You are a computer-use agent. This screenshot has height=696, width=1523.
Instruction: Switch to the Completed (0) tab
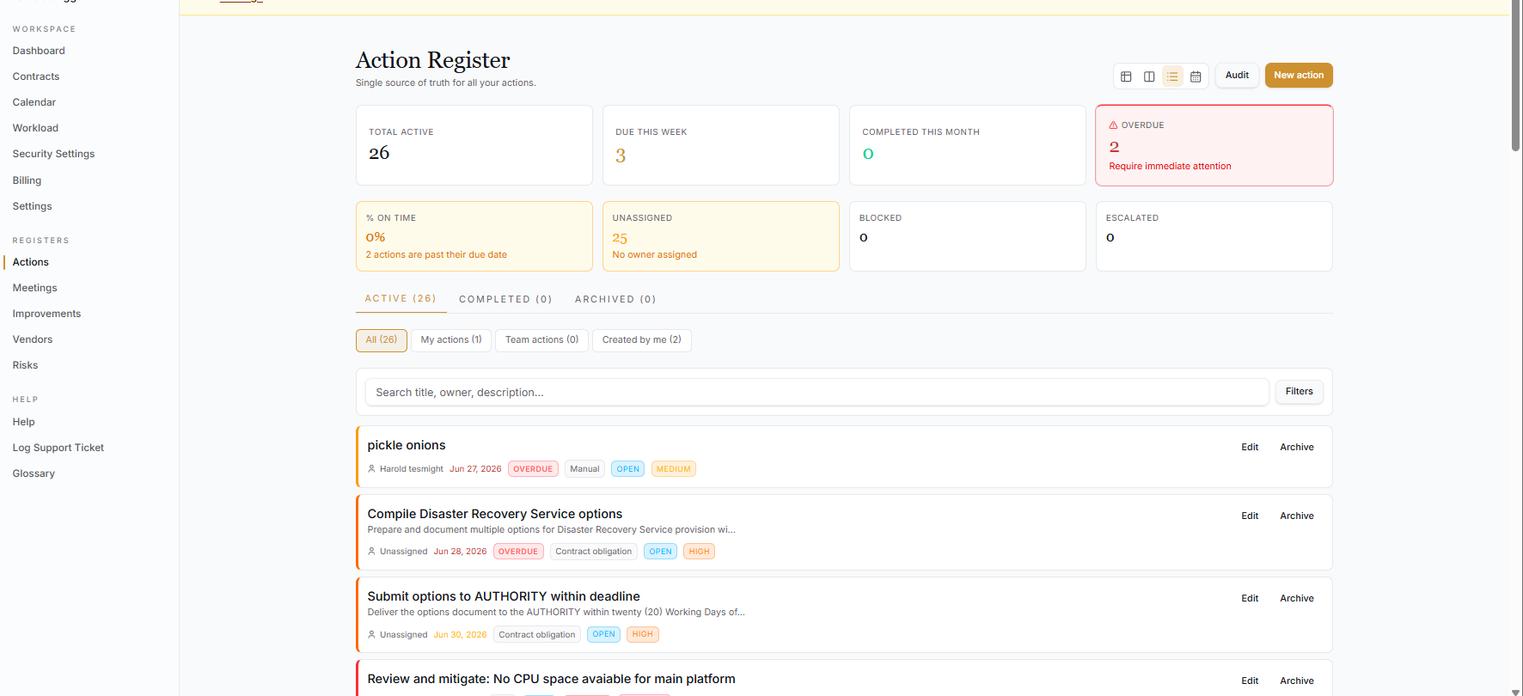click(x=505, y=300)
